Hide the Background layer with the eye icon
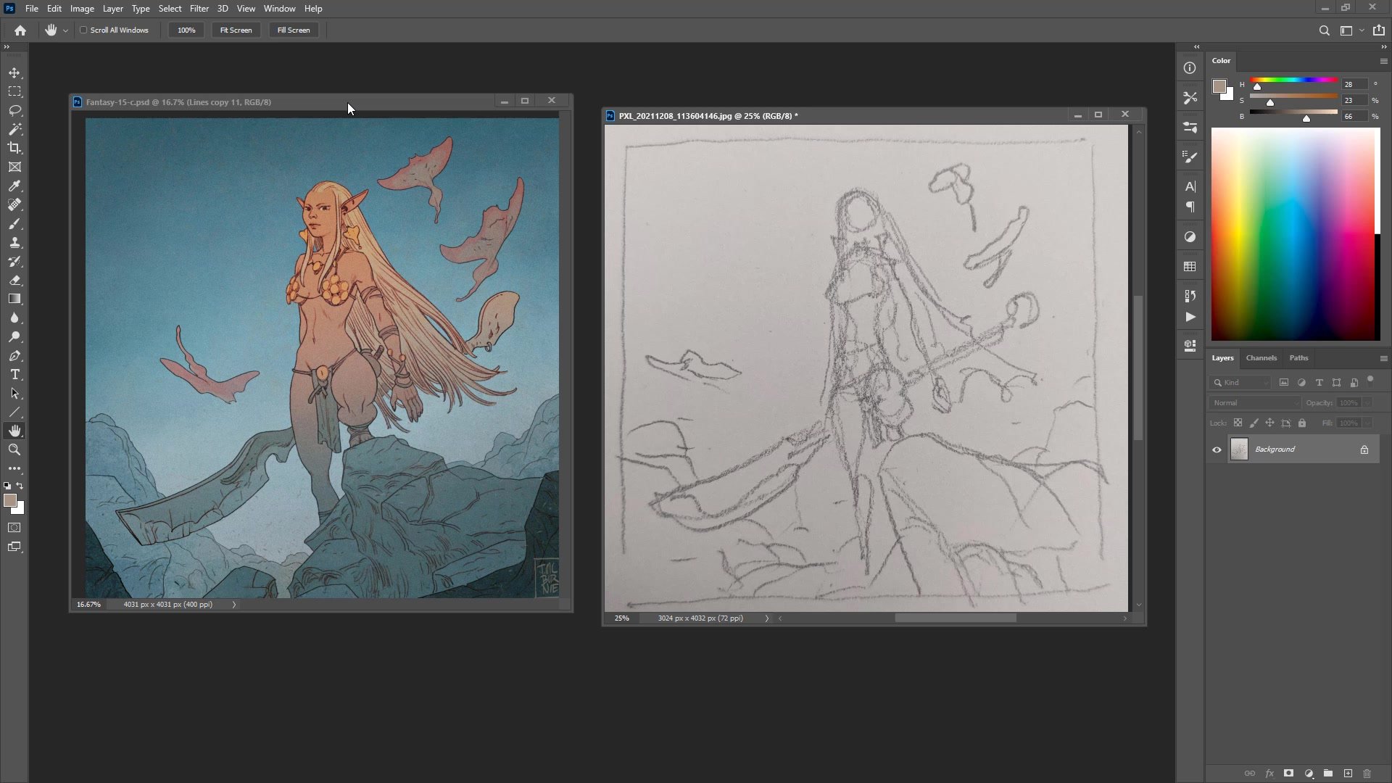This screenshot has height=783, width=1392. 1217,449
